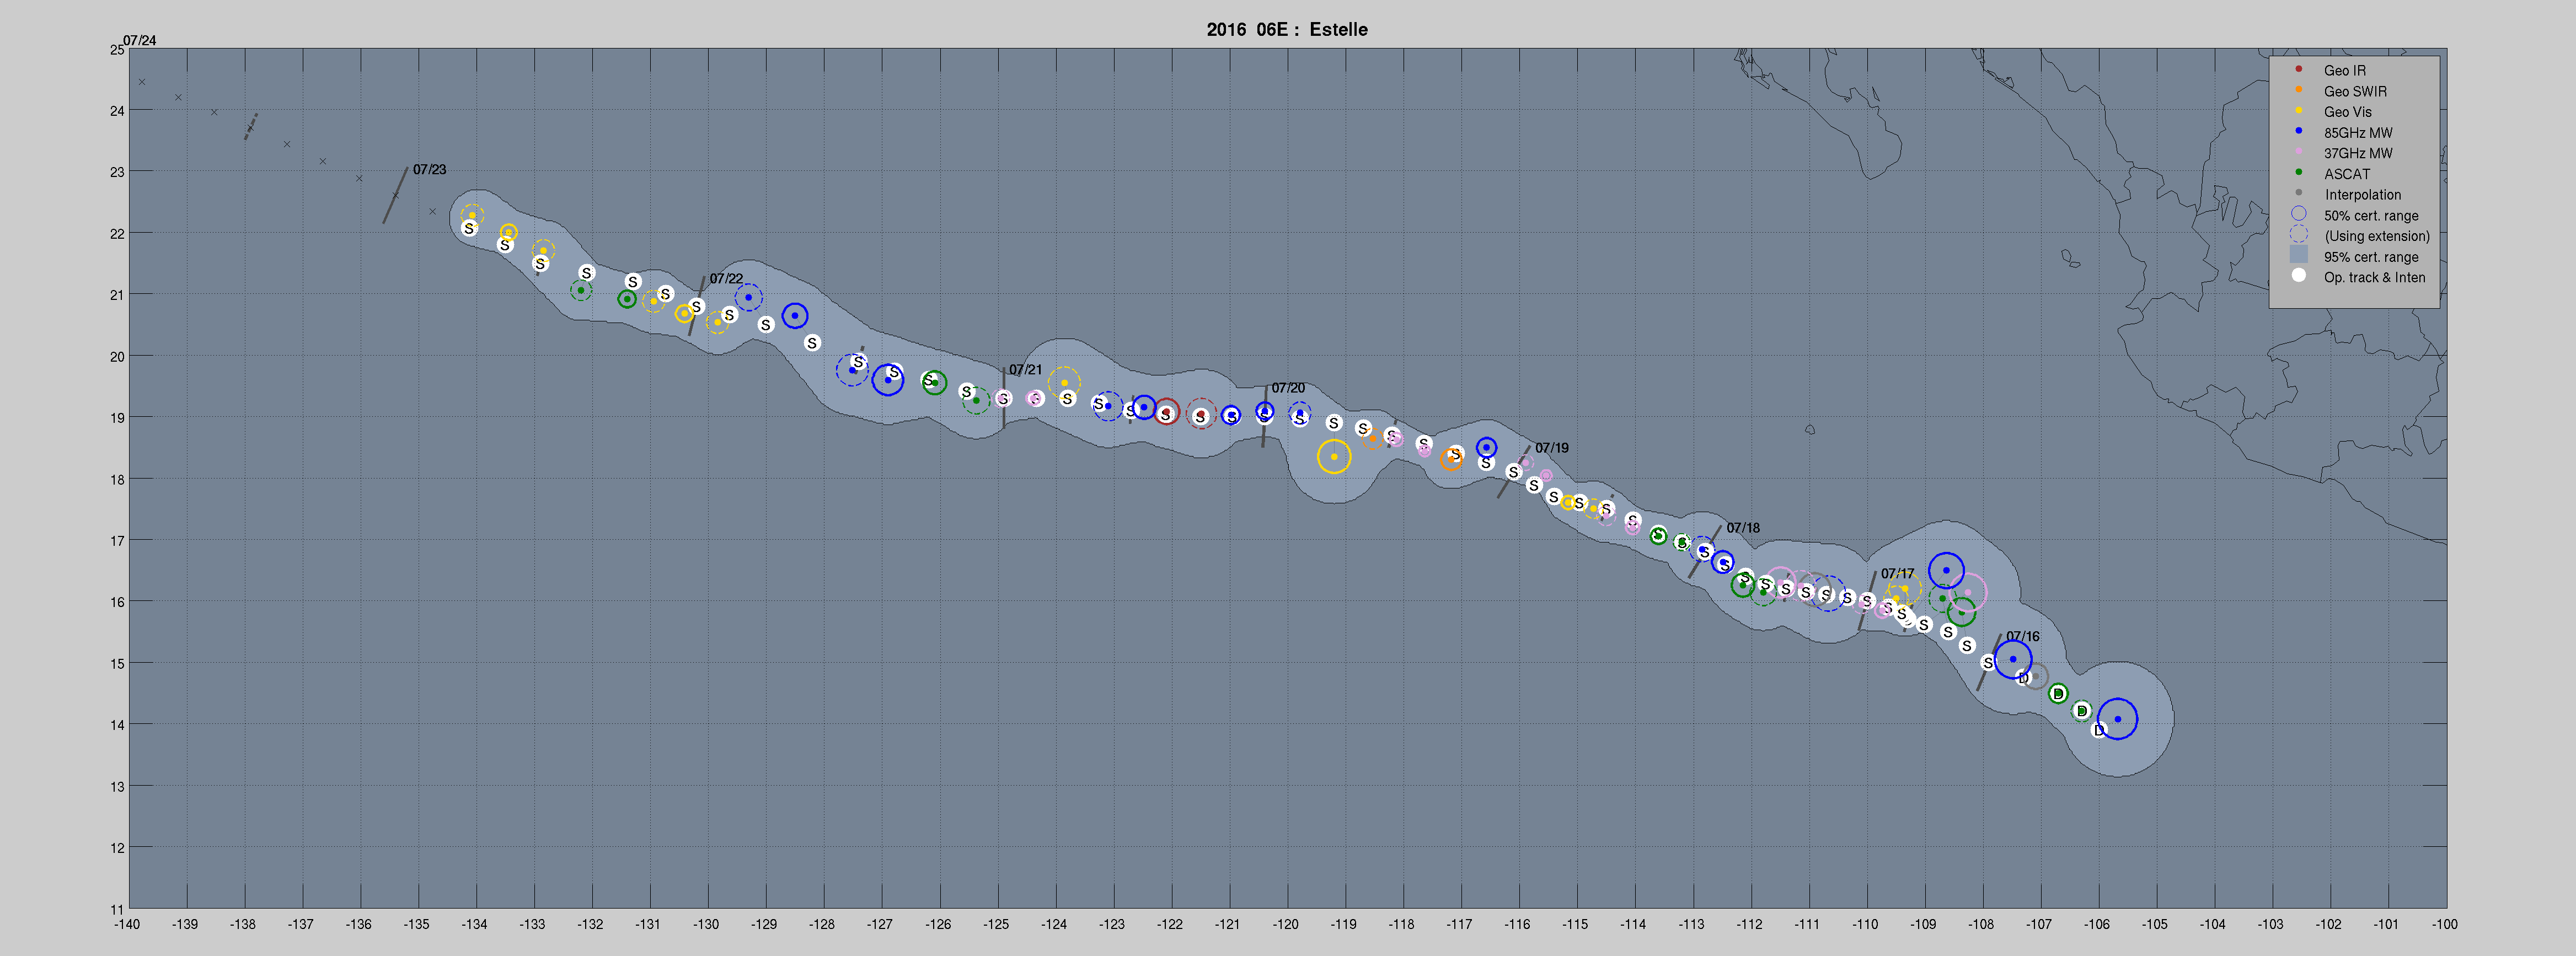Select the 37GHz MW pink legend dot
This screenshot has width=2576, height=956.
[2298, 152]
